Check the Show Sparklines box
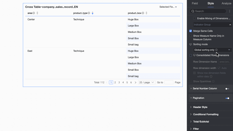 191,81
